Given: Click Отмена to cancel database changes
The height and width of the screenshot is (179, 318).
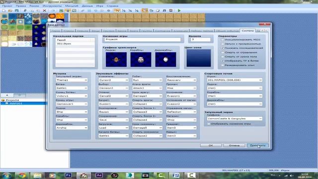Looking at the screenshot, I should (234, 146).
